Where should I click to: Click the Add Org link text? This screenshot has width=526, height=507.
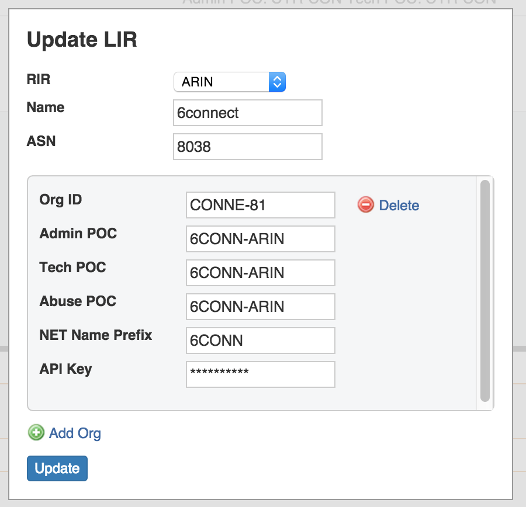click(x=75, y=433)
